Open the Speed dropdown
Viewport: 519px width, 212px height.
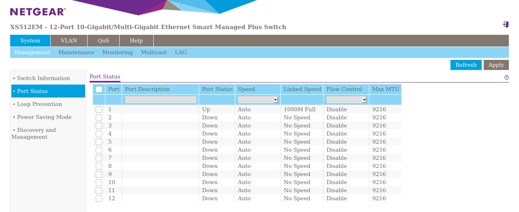pos(258,100)
